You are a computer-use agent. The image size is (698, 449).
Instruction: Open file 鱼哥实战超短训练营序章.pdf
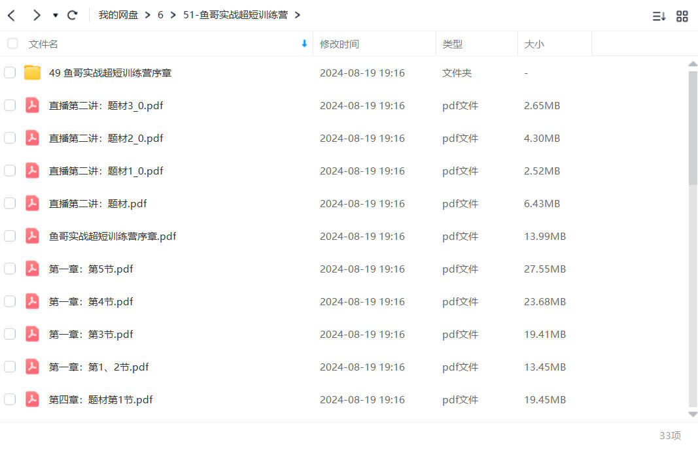pyautogui.click(x=112, y=236)
